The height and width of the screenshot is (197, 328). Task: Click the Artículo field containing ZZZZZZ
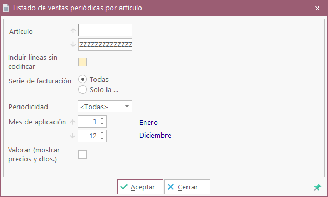[105, 44]
